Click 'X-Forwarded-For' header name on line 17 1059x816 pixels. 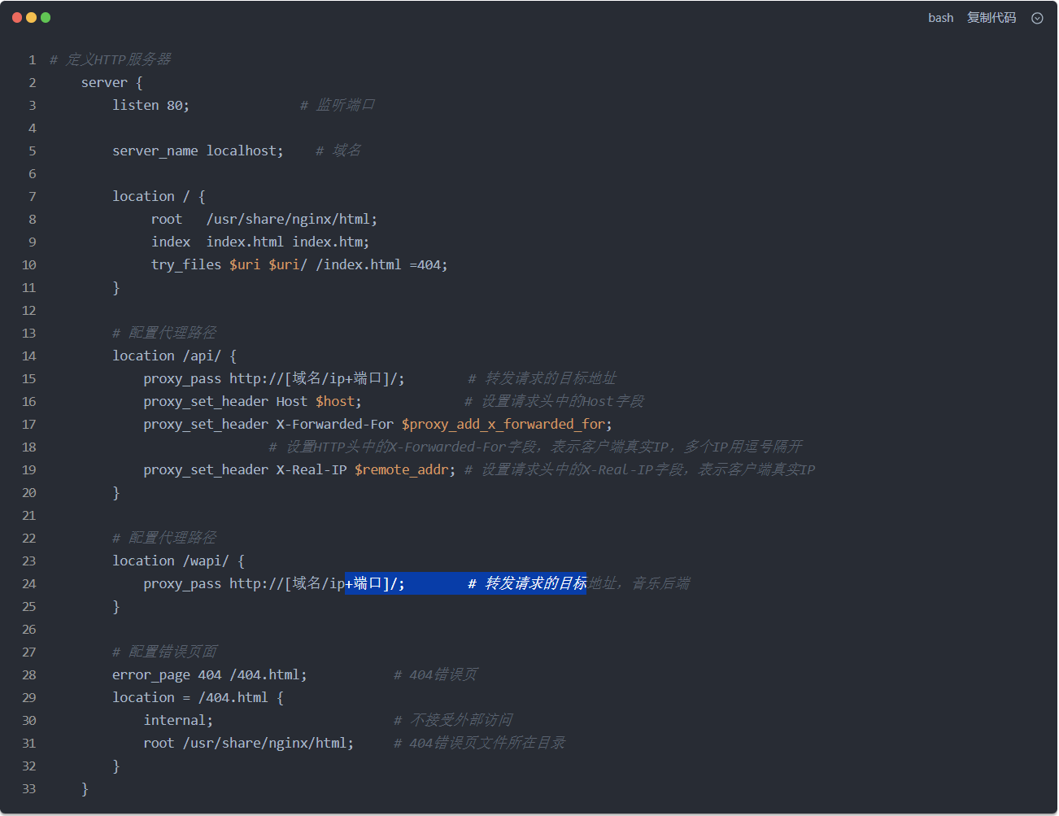pyautogui.click(x=334, y=424)
